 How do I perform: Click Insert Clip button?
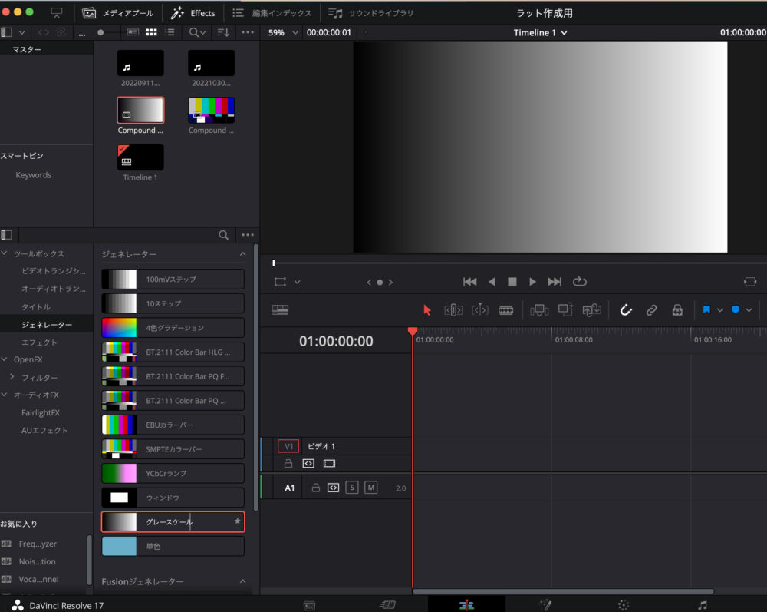coord(539,310)
